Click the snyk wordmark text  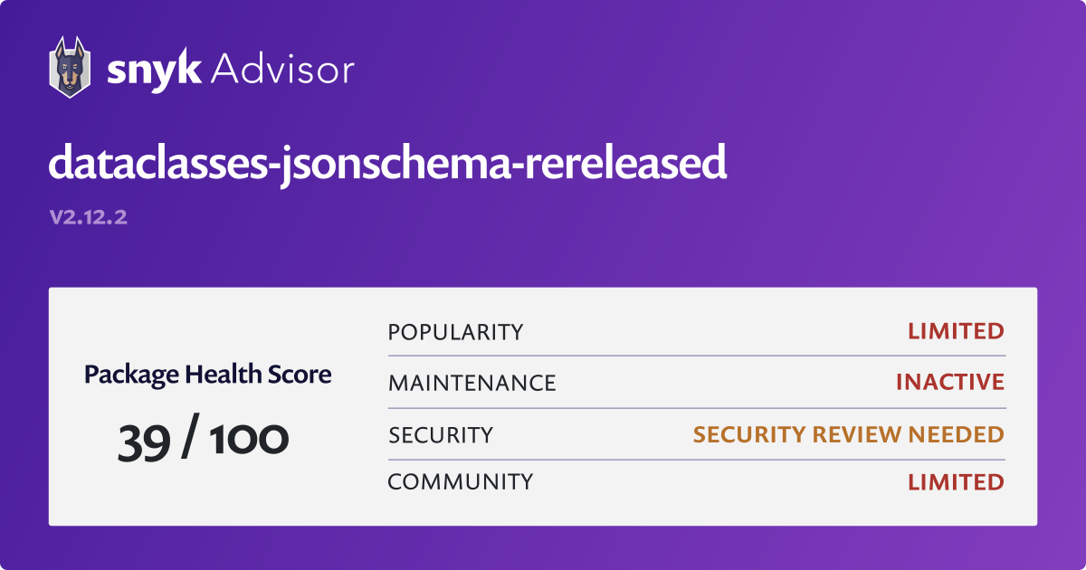[x=153, y=69]
